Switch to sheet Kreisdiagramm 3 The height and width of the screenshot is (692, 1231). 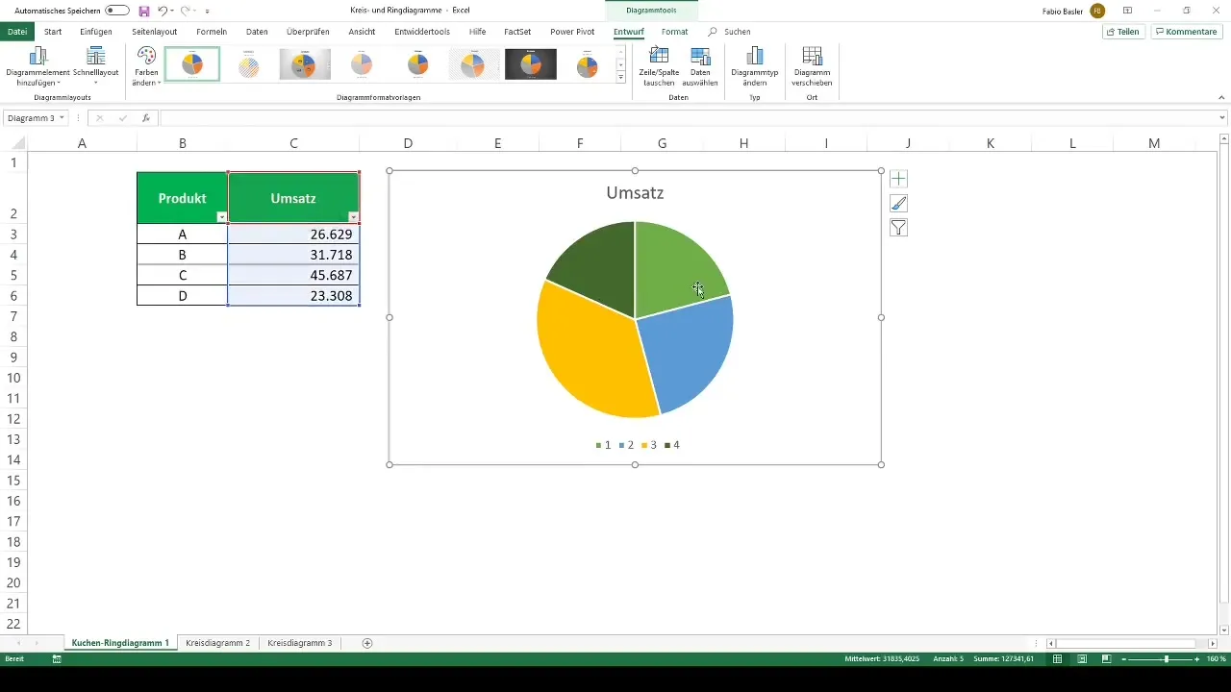pyautogui.click(x=300, y=643)
